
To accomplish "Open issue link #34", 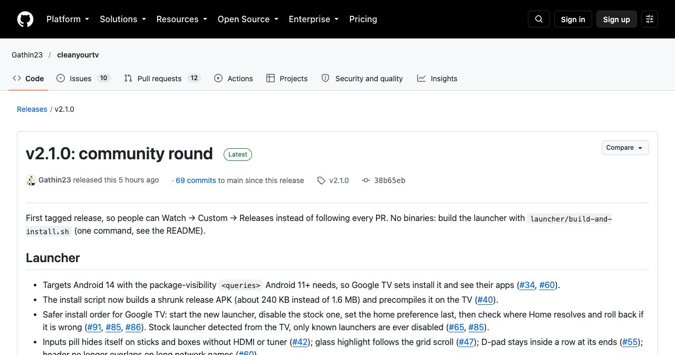I will (527, 285).
